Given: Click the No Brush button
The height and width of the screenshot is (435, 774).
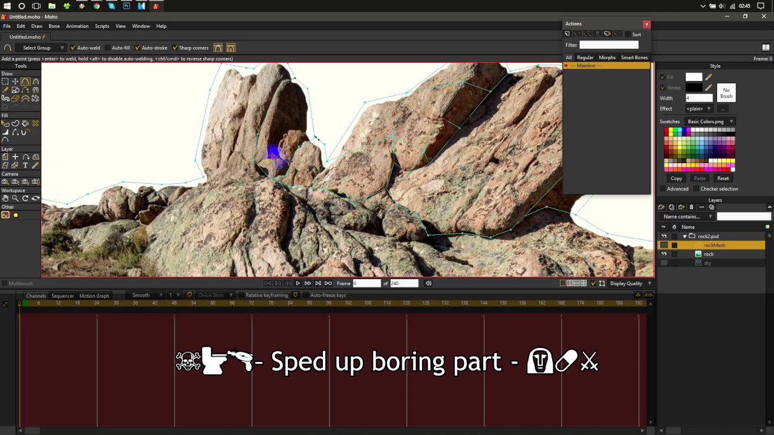Looking at the screenshot, I should 726,92.
